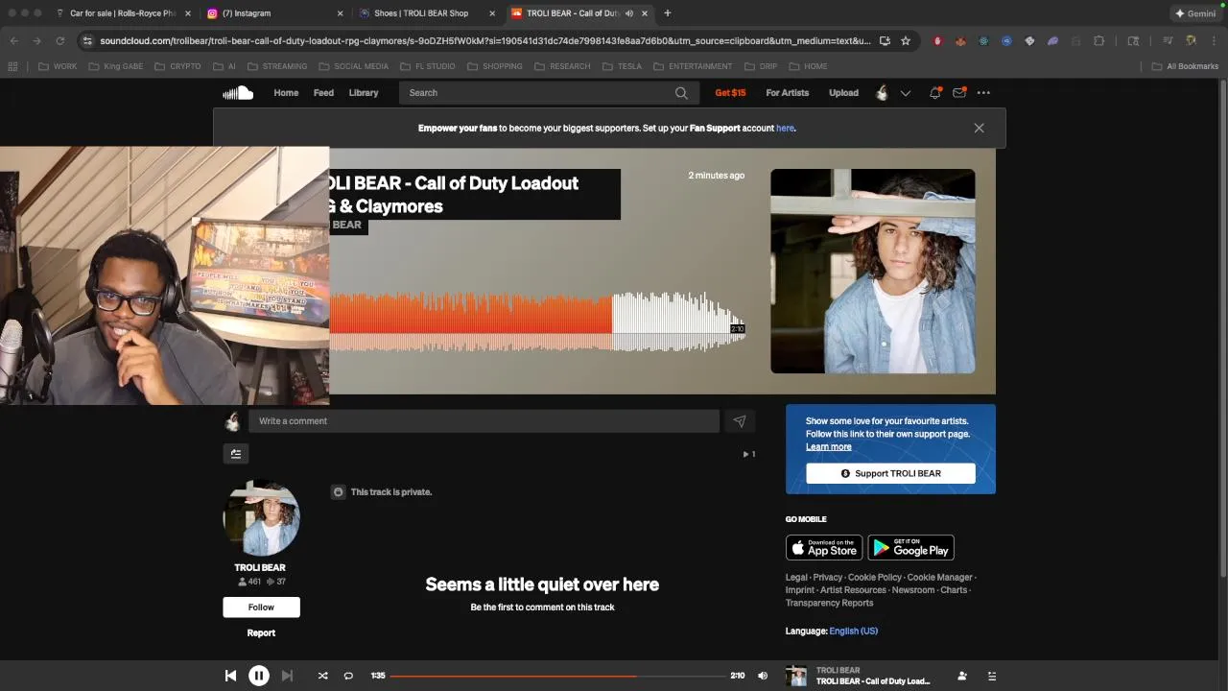The width and height of the screenshot is (1228, 691).
Task: Open the STREAMING bookmarks folder
Action: pyautogui.click(x=277, y=66)
